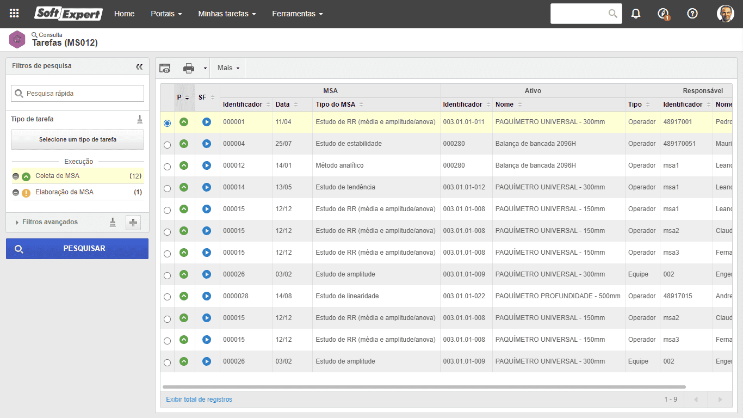Click the table horizontal scrollbar
Viewport: 743px width, 418px height.
[x=424, y=387]
